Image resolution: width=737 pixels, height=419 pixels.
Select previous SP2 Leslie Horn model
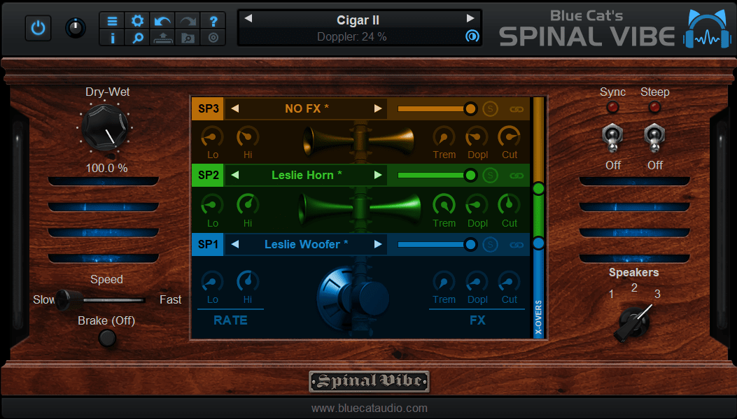235,176
